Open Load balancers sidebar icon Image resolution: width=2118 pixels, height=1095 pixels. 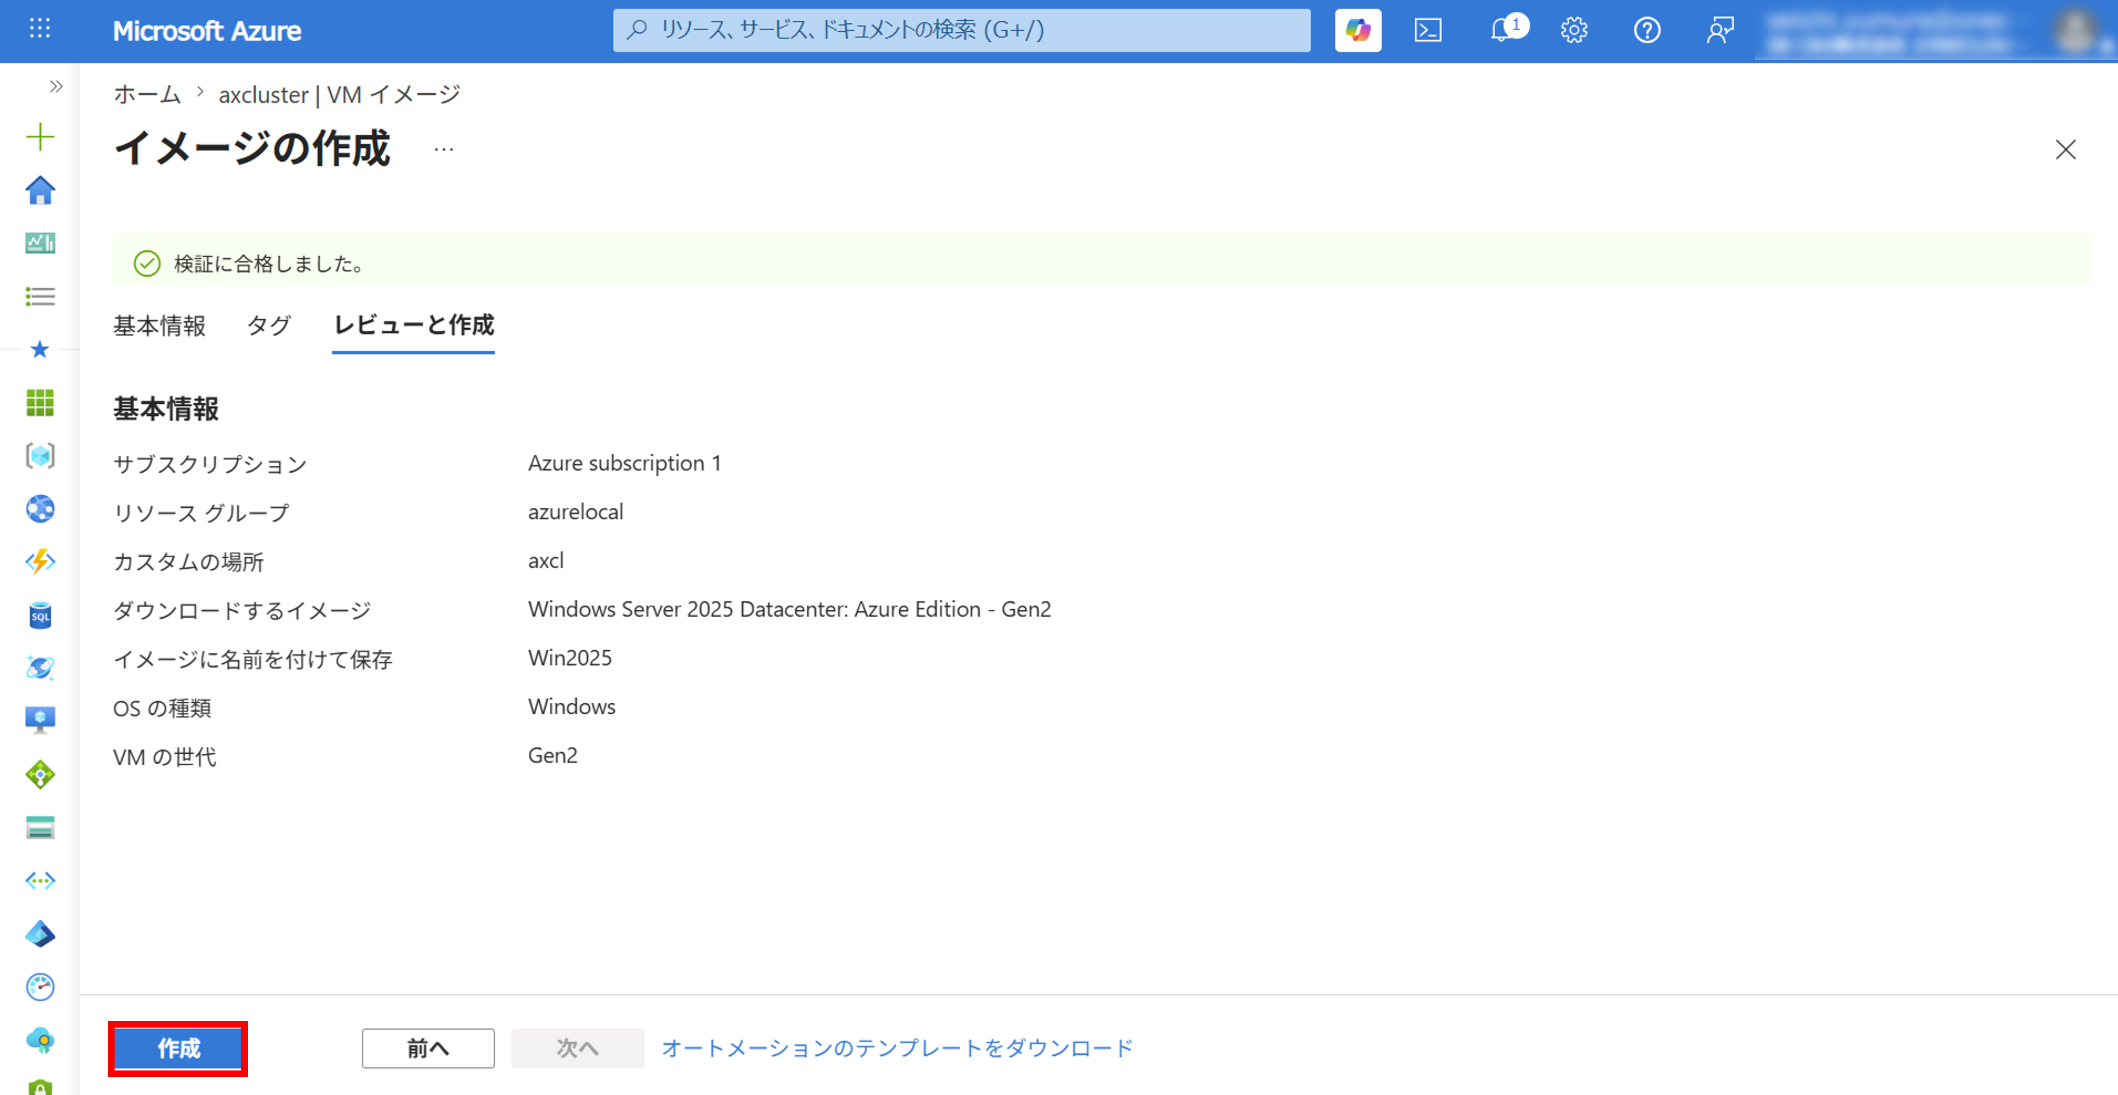[x=39, y=774]
